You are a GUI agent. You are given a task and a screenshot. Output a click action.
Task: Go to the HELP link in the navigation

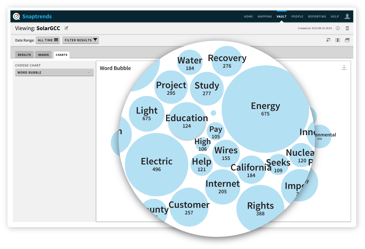point(335,16)
